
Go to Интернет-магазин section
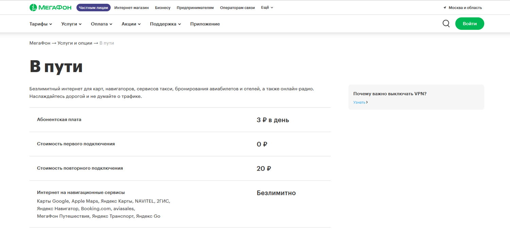[132, 7]
